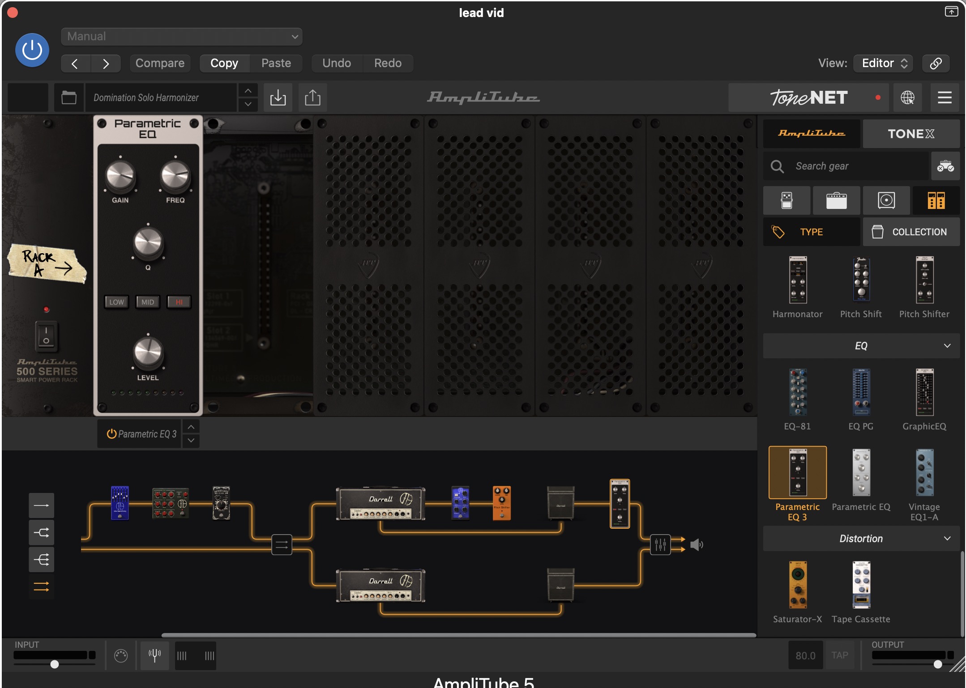Open the preset folder browser icon

68,98
